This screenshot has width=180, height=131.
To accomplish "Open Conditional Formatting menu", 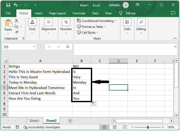I will pos(97,21).
